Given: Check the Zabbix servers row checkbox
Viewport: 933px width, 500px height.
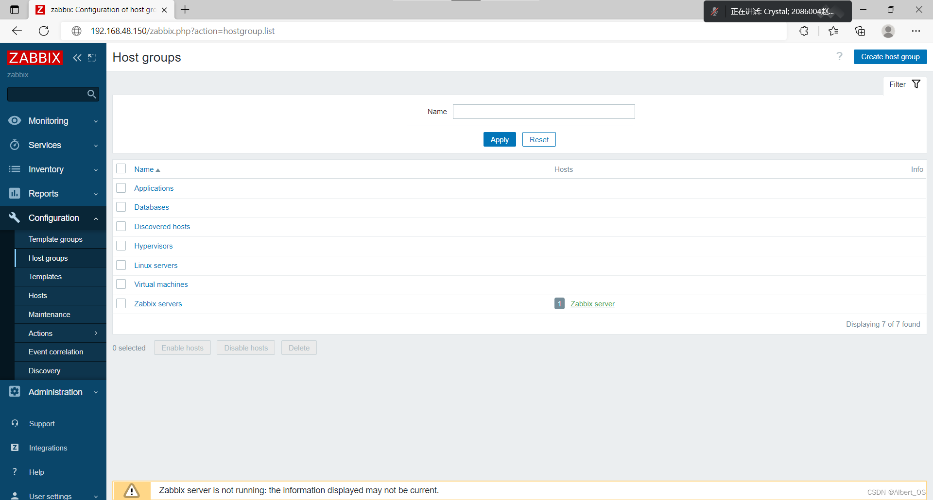Looking at the screenshot, I should point(121,303).
